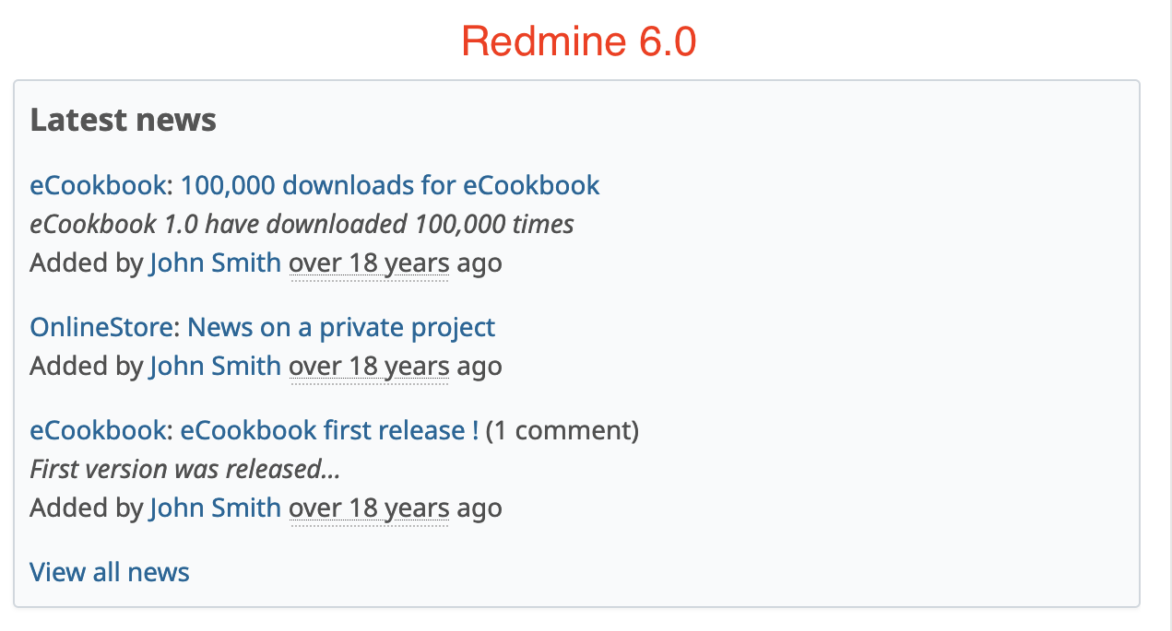Select the summary "eCookbook 1.0 have downloaded 100,000 times"
Viewport: 1172px width, 631px height.
pyautogui.click(x=302, y=224)
